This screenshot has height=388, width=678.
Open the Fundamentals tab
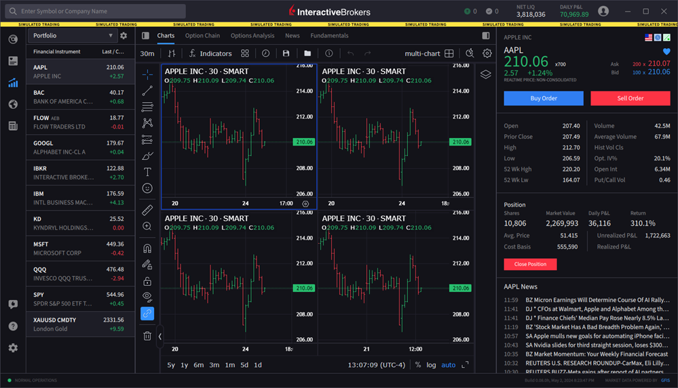click(x=329, y=36)
